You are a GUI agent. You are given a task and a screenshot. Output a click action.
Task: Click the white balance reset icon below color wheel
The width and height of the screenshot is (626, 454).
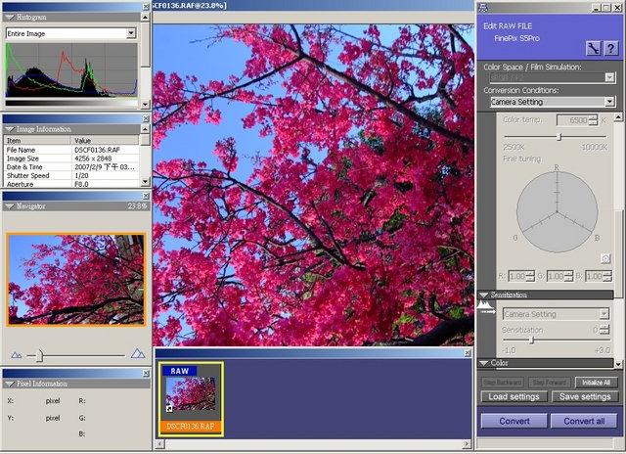coord(605,258)
